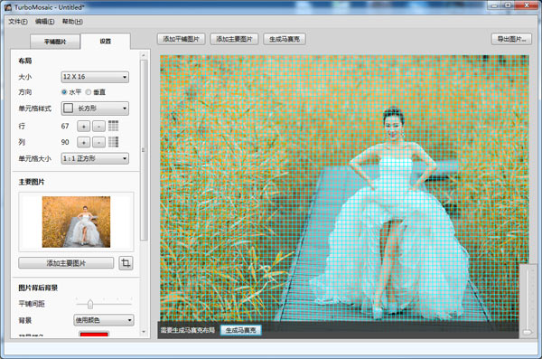Open the 文件(F) menu
This screenshot has width=542, height=359.
pos(18,22)
